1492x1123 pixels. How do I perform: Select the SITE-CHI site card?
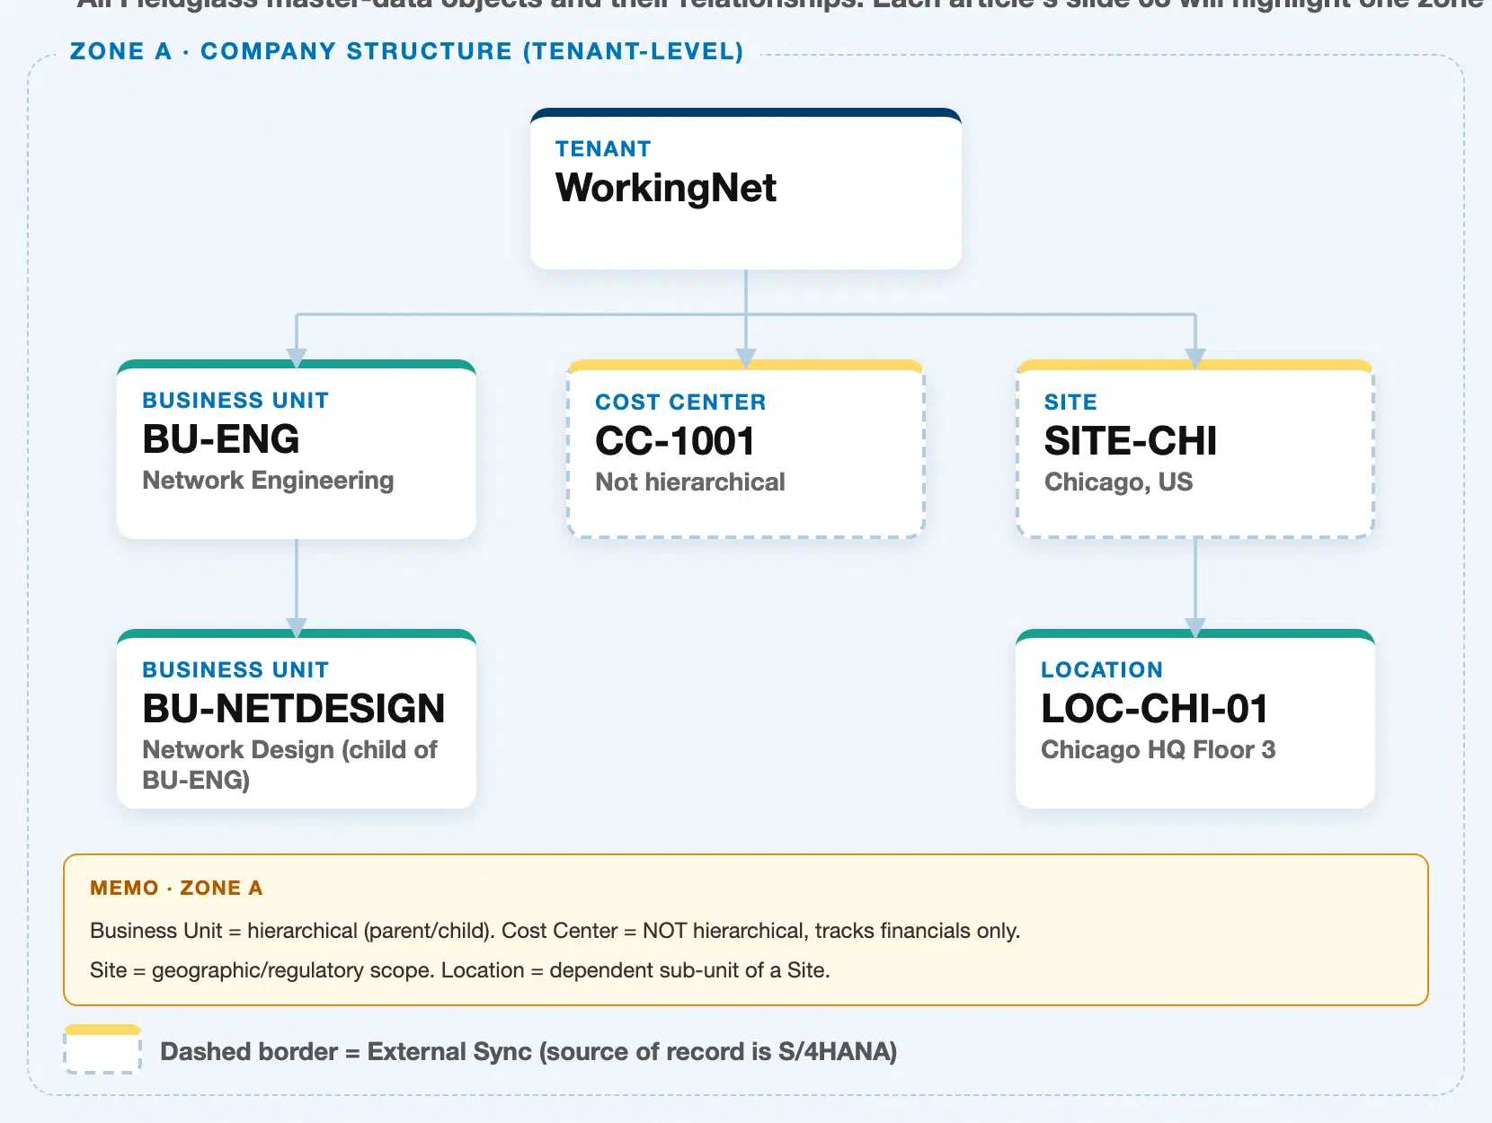[x=1195, y=449]
